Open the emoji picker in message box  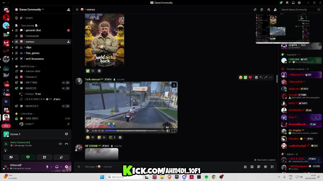pos(265,167)
